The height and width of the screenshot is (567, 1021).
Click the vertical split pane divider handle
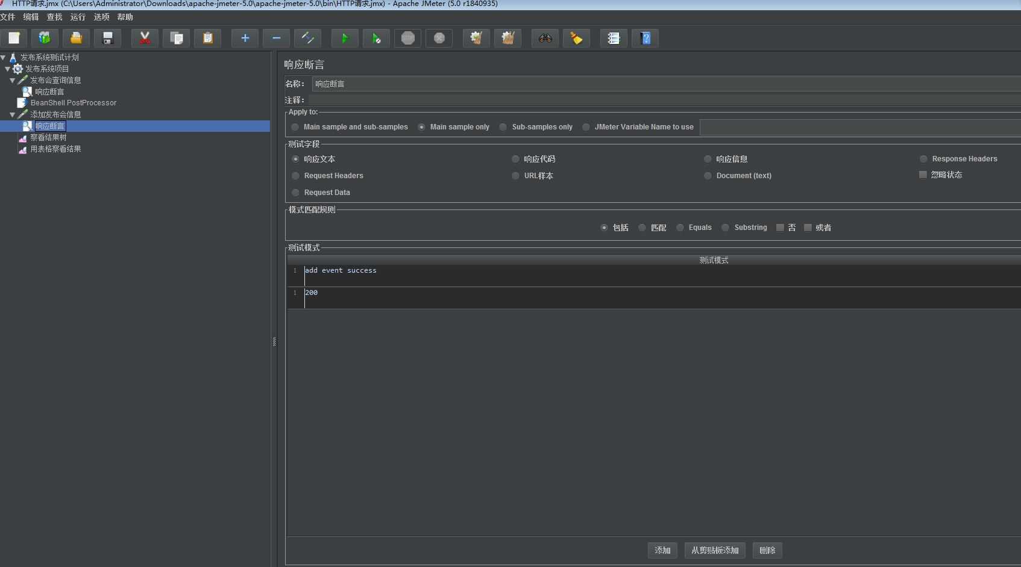pyautogui.click(x=274, y=342)
